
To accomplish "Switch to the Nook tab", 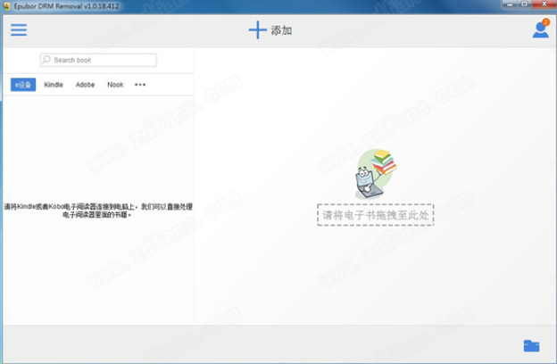I will point(115,85).
